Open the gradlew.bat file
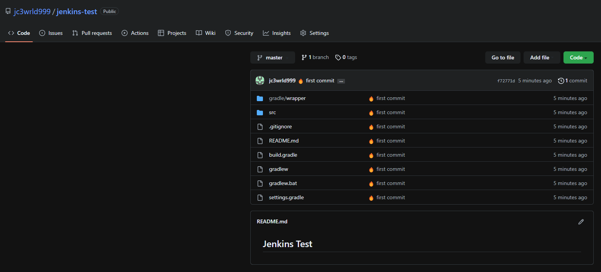Screen dimensions: 601x272 [x=283, y=184]
